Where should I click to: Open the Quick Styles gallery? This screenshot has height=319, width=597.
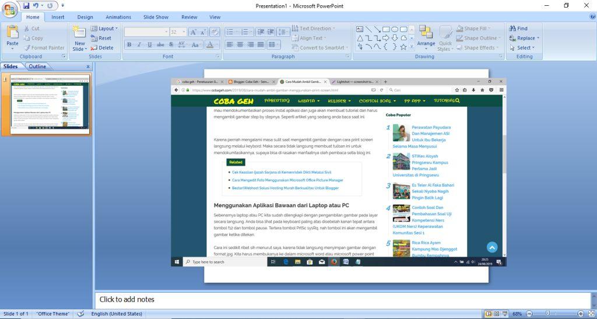point(445,38)
